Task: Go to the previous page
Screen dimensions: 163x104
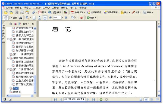Action: (x=61, y=99)
